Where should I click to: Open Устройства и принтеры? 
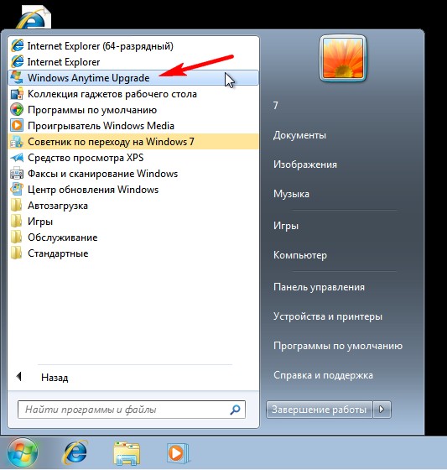tap(328, 316)
